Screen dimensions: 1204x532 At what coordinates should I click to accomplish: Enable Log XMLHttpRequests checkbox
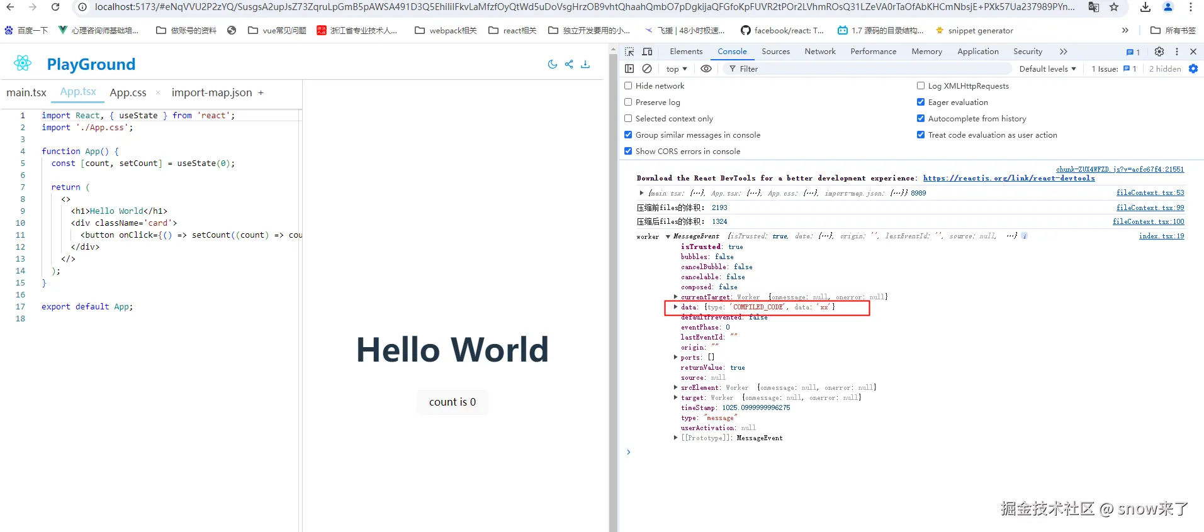coord(921,86)
